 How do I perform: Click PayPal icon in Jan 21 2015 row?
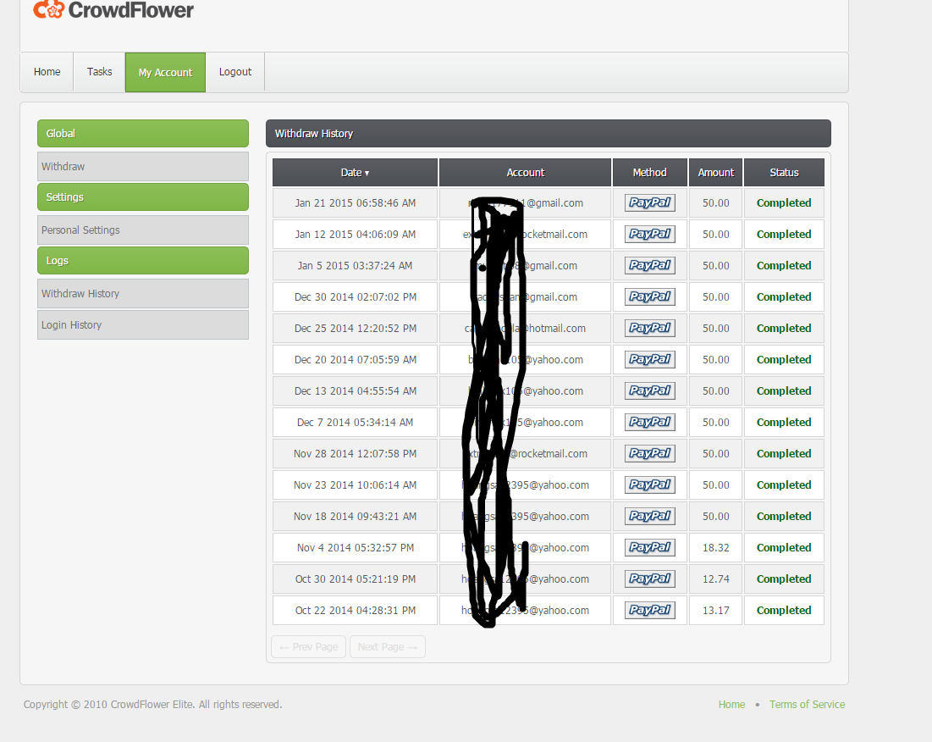[649, 202]
